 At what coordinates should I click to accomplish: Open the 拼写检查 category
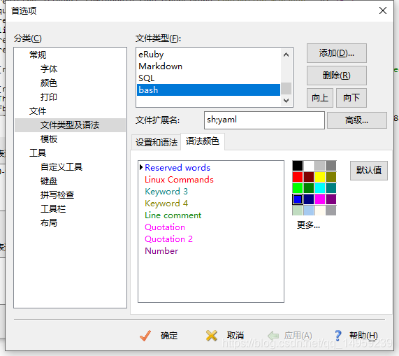tap(57, 195)
